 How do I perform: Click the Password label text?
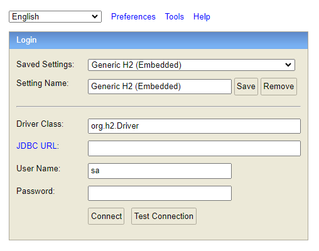click(x=36, y=191)
